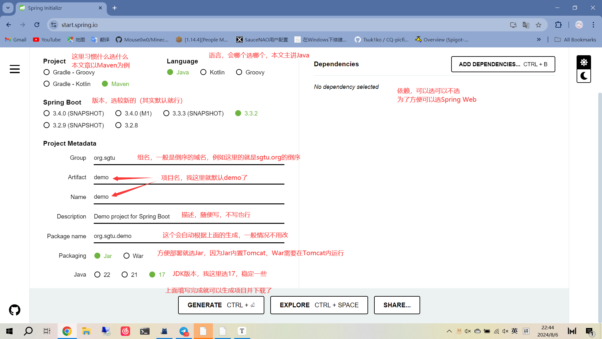Screen dimensions: 602x339
Task: Open the Typora T icon in taskbar
Action: pyautogui.click(x=242, y=331)
